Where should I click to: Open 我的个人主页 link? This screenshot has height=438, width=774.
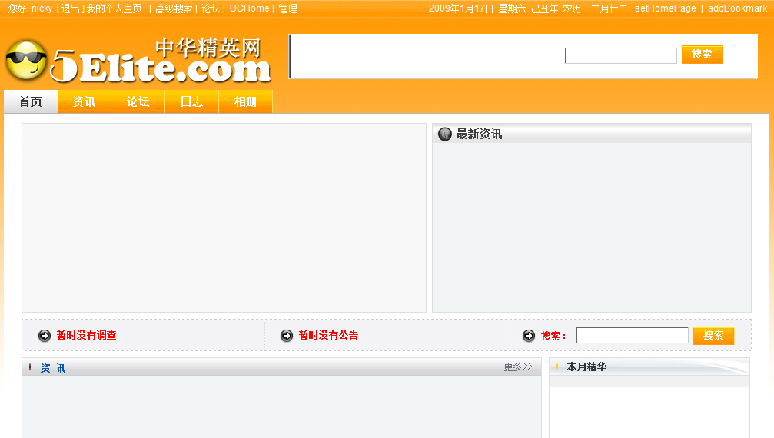[x=114, y=8]
